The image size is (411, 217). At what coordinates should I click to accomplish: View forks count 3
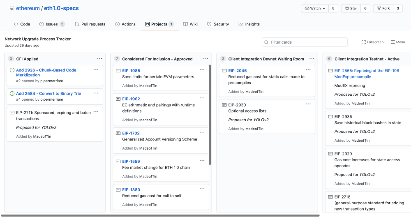pos(397,8)
